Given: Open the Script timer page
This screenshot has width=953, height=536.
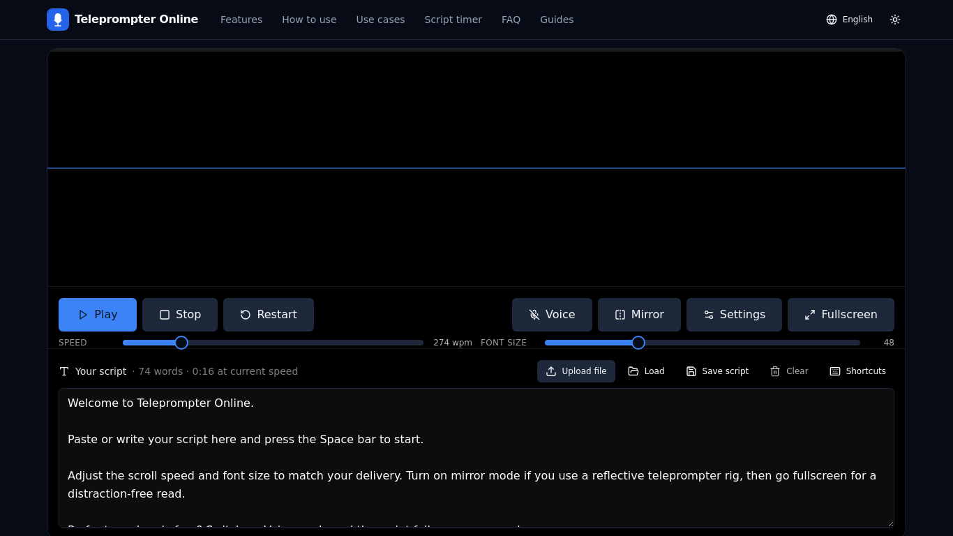Looking at the screenshot, I should click(453, 20).
